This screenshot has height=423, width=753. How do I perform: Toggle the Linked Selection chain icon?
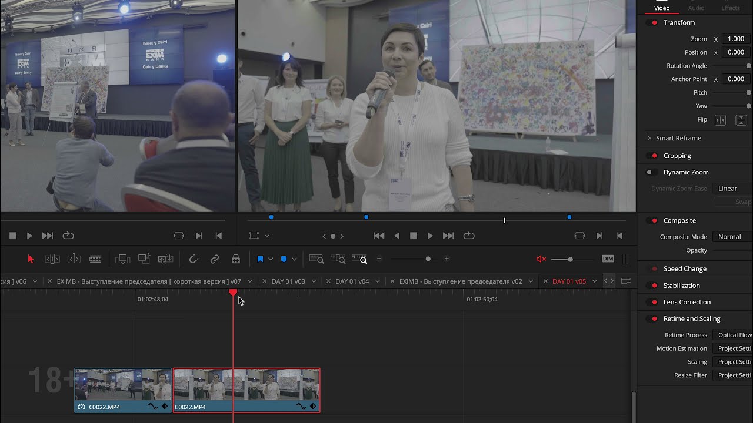click(x=215, y=259)
